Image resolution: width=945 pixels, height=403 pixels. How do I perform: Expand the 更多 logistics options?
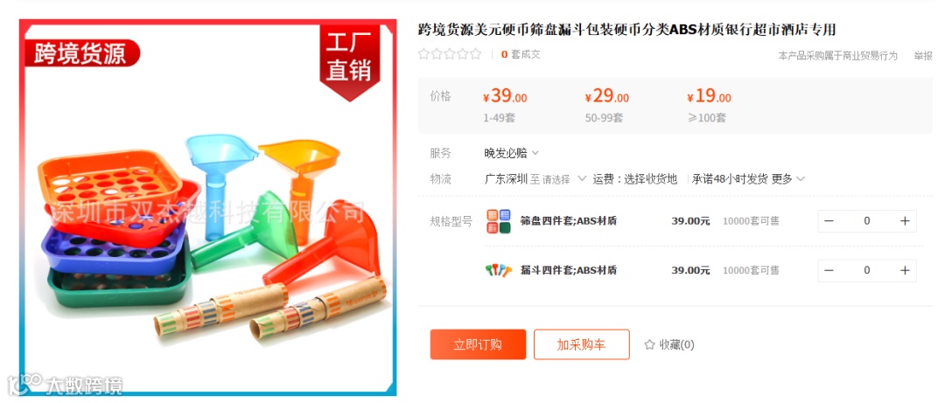(x=787, y=179)
